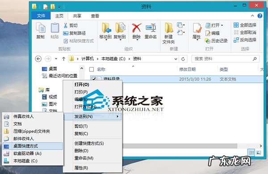Click History (历史记录) in ribbon

[216, 41]
